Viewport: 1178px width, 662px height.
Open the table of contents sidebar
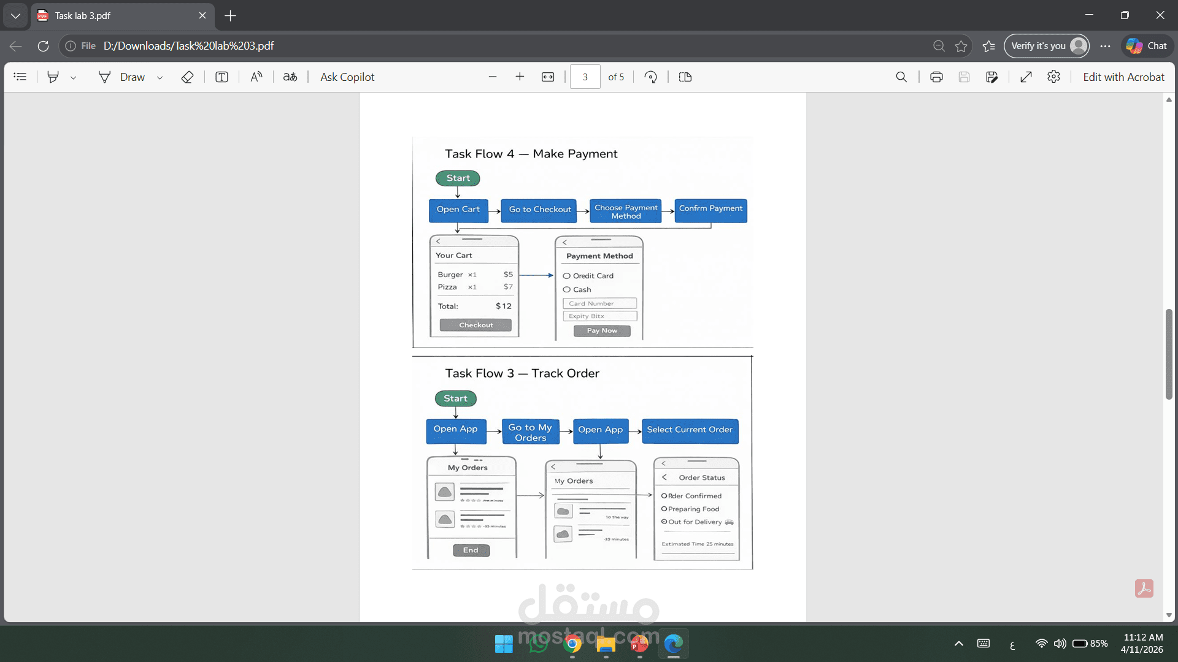[x=20, y=77]
